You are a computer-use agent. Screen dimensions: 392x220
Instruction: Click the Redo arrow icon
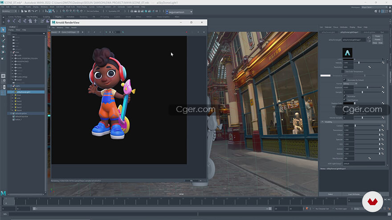(x=36, y=11)
